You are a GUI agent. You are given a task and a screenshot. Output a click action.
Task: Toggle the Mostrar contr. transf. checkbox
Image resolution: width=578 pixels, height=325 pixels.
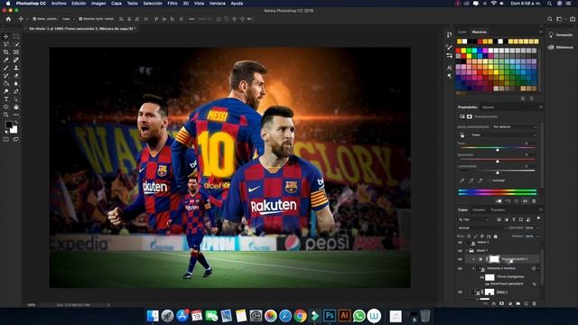(80, 19)
